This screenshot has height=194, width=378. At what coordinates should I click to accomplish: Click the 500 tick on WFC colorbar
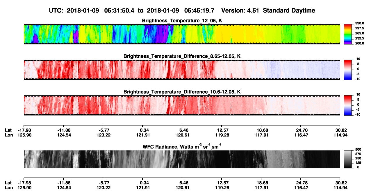[x=358, y=149]
